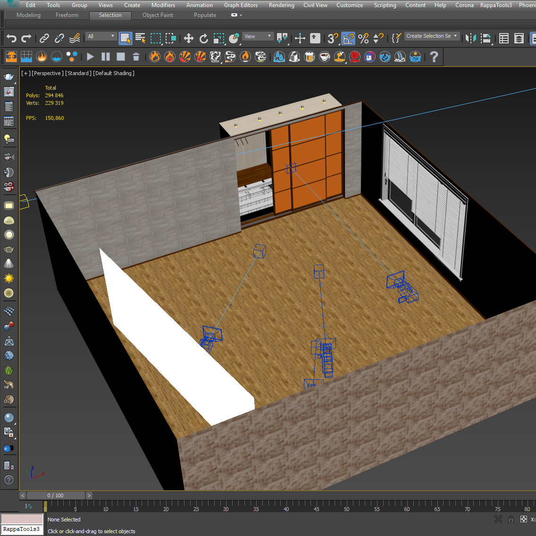Toggle the Selection Lock padlock icon
Image resolution: width=536 pixels, height=536 pixels.
pos(511,519)
